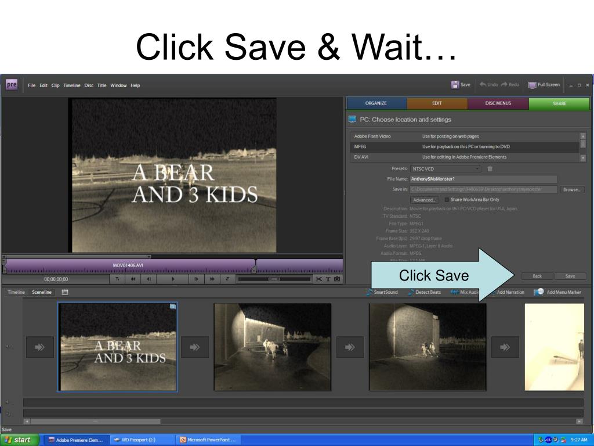This screenshot has height=446, width=594.
Task: Click the Step Back frame button
Action: pos(149,279)
